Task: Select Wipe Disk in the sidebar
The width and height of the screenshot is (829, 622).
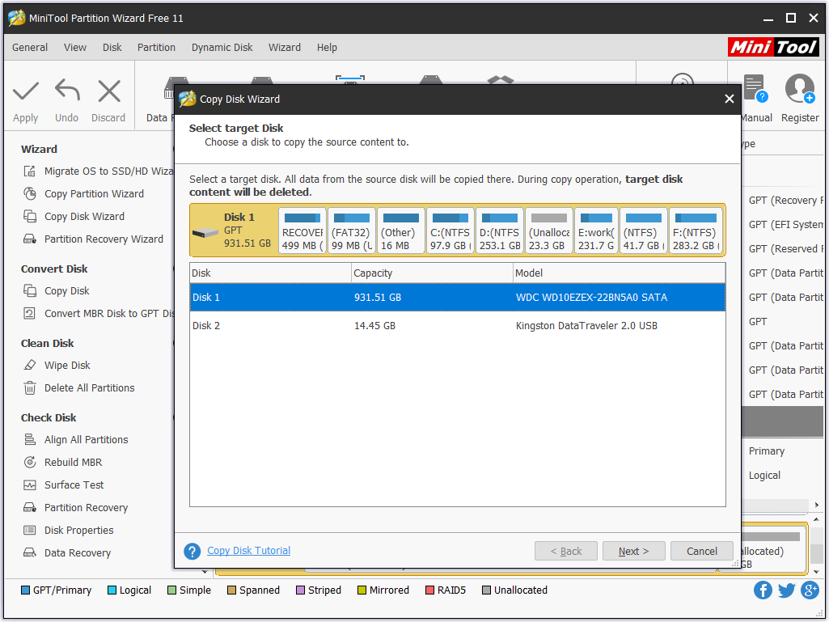Action: tap(67, 366)
